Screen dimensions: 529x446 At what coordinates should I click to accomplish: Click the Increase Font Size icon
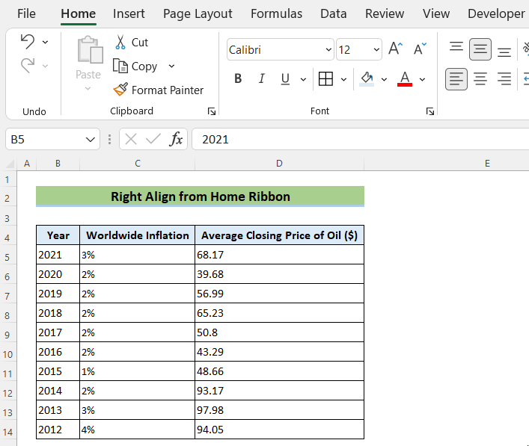click(397, 49)
